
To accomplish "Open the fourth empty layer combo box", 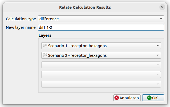I will point(101,74).
